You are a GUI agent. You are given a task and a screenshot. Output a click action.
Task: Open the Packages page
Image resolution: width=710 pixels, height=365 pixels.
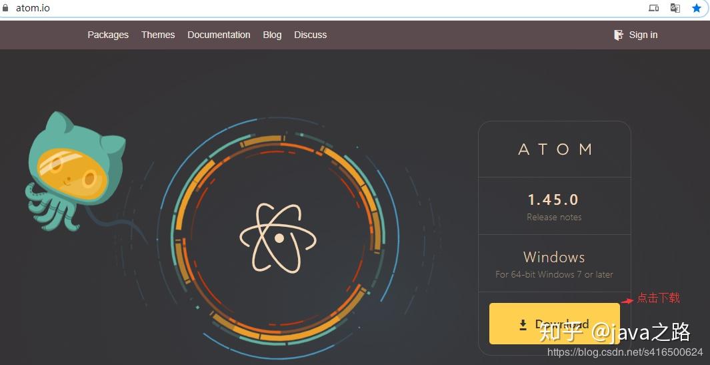pyautogui.click(x=108, y=35)
